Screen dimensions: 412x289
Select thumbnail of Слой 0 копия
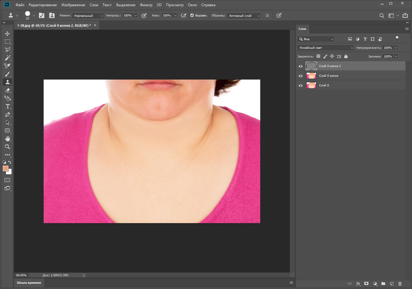[311, 76]
